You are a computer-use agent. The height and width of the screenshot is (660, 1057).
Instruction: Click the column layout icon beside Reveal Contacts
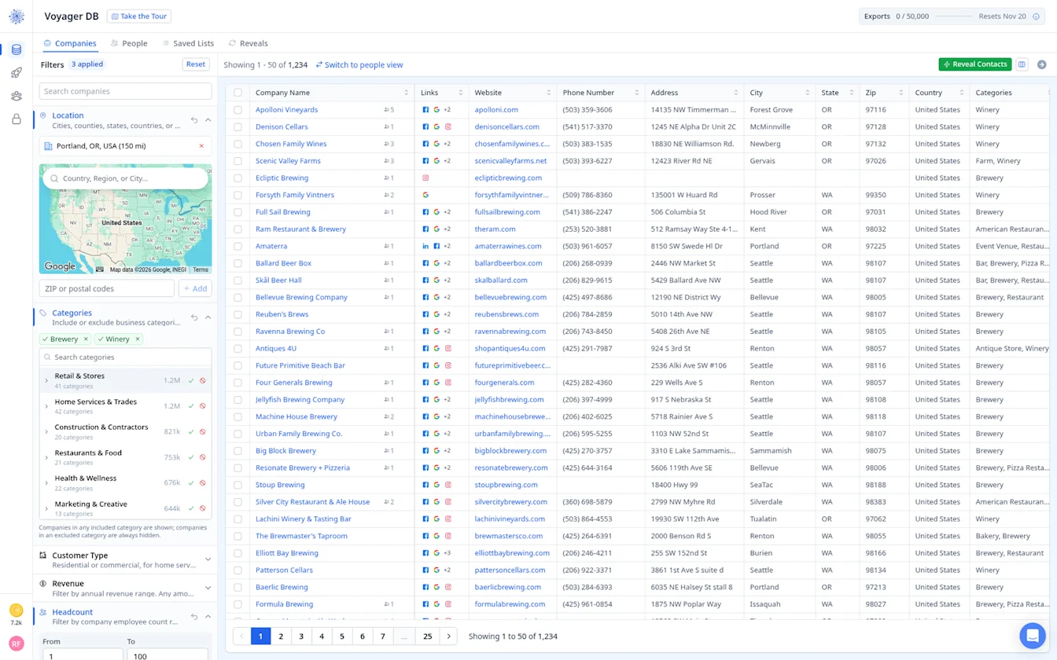[1022, 64]
